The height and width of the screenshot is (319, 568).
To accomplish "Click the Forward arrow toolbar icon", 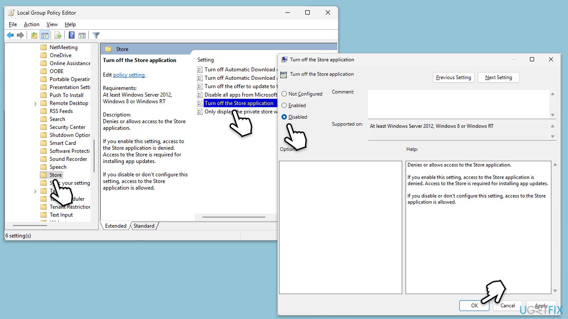I will 20,35.
